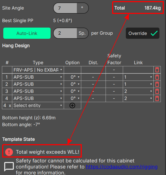Open Link dropdown for row 1

pyautogui.click(x=138, y=77)
